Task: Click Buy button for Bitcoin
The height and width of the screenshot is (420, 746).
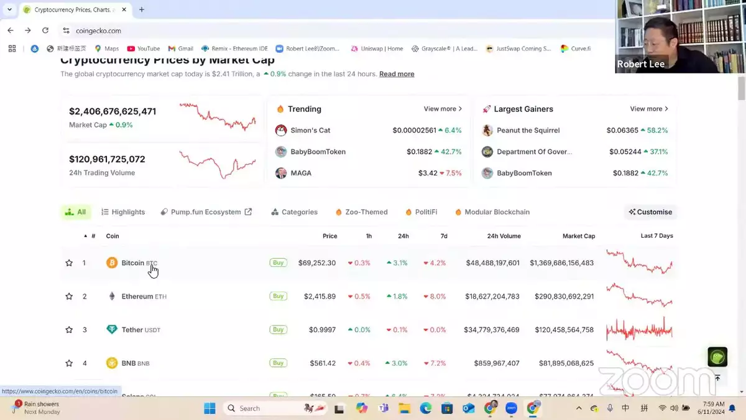Action: 279,263
